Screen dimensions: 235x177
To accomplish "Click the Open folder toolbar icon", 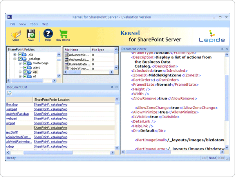I will [x=16, y=34].
